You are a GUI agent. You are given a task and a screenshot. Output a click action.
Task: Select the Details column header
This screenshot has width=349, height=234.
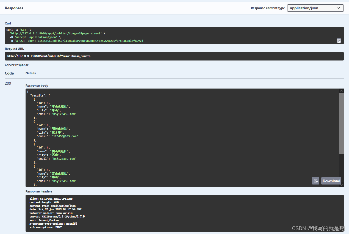click(31, 73)
